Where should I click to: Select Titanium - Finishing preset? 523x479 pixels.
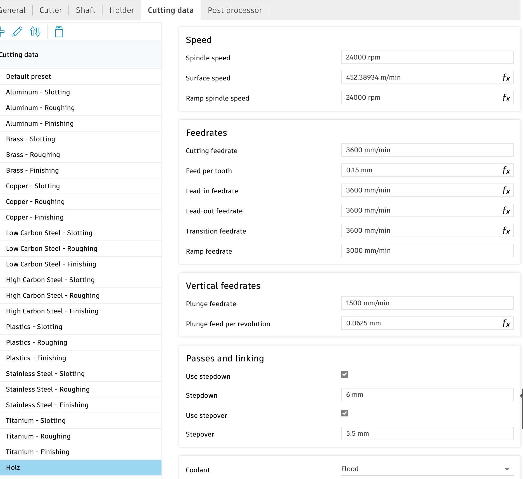point(81,452)
